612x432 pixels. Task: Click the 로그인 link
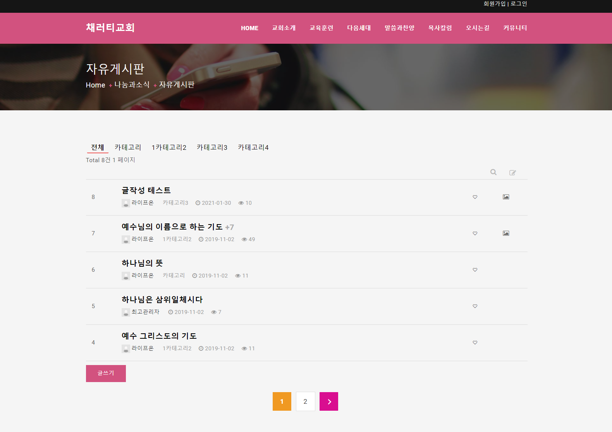tap(519, 4)
